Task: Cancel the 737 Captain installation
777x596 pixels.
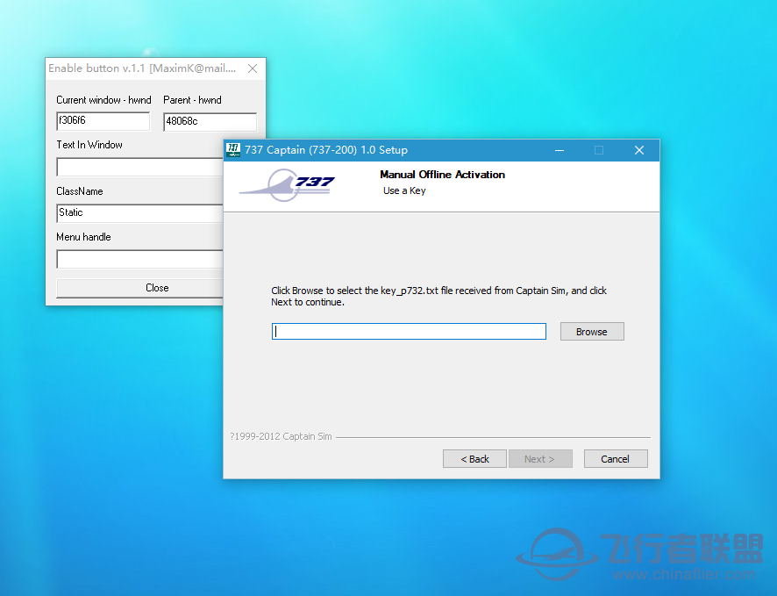Action: tap(615, 459)
